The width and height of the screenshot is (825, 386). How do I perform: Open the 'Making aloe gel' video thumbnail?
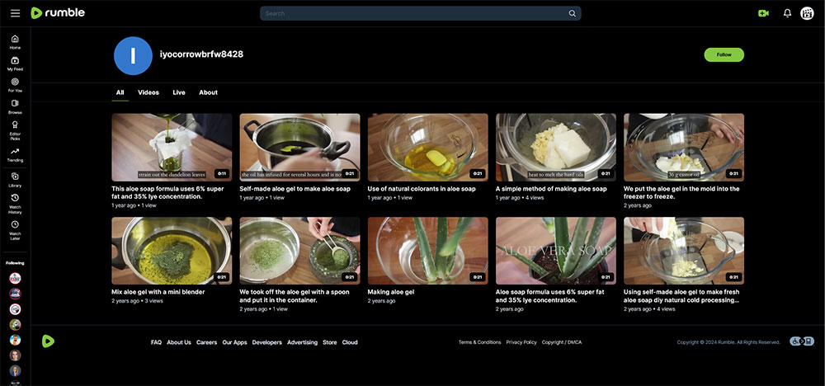[x=427, y=251]
